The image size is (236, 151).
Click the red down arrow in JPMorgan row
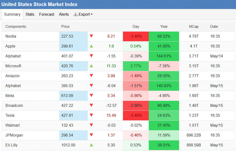click(91, 135)
